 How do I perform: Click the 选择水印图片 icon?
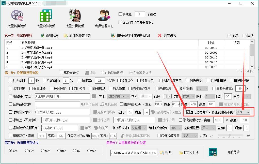[95, 112]
